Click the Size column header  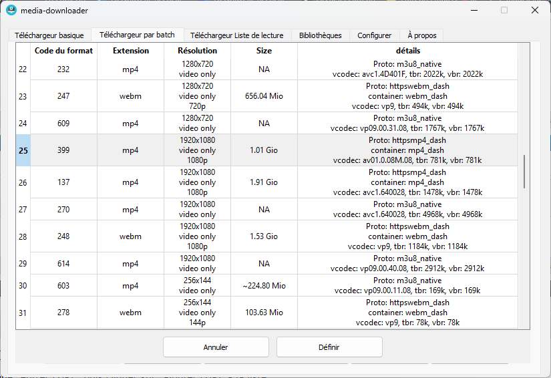264,51
